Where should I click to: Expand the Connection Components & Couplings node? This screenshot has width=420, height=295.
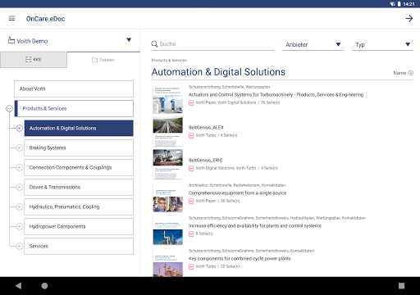point(19,167)
